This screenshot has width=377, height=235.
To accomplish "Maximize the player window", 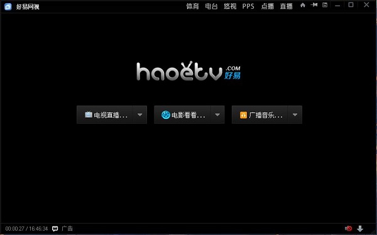I will coord(351,5).
